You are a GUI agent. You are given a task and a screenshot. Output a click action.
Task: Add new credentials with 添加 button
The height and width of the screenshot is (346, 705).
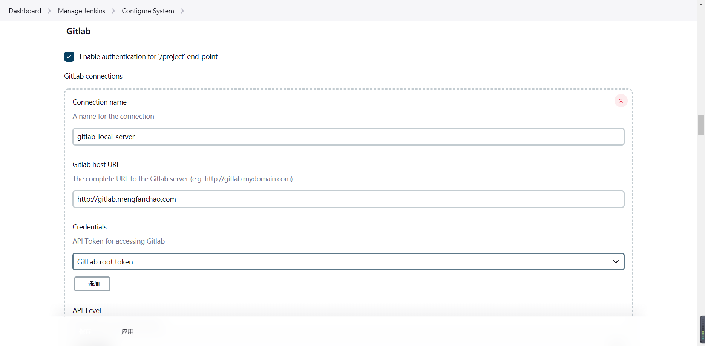point(92,284)
